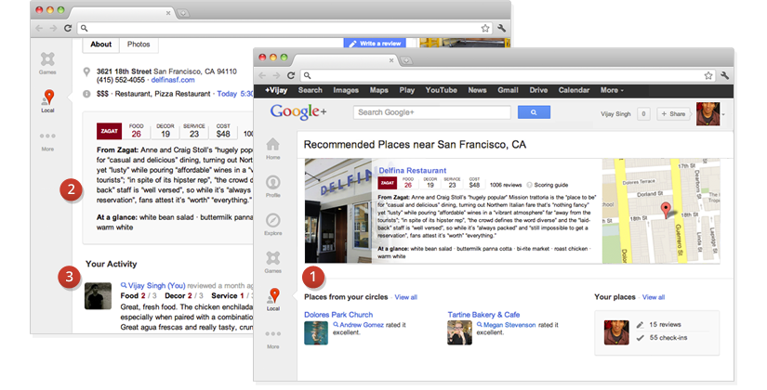Viewport: 767px width, 390px height.
Task: Click the Share button
Action: [674, 113]
